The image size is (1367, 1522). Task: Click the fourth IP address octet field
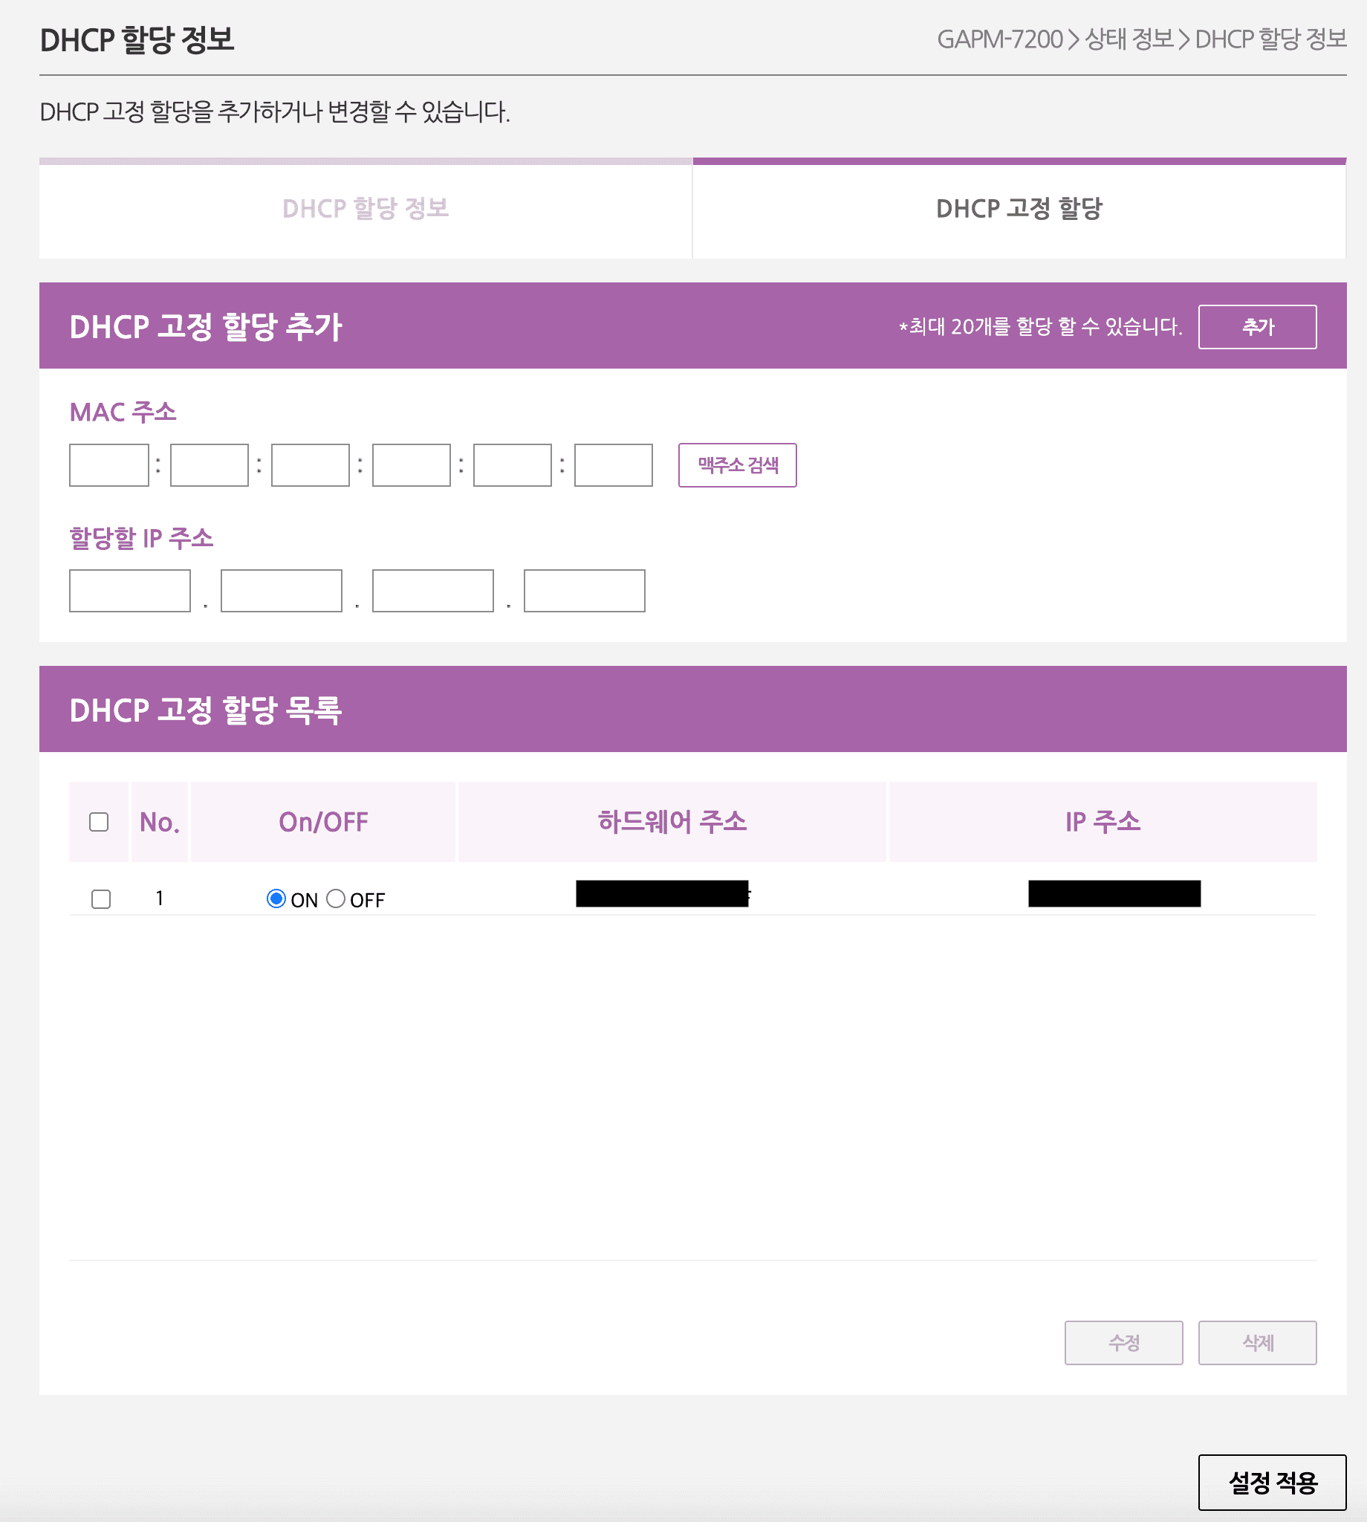(x=585, y=592)
